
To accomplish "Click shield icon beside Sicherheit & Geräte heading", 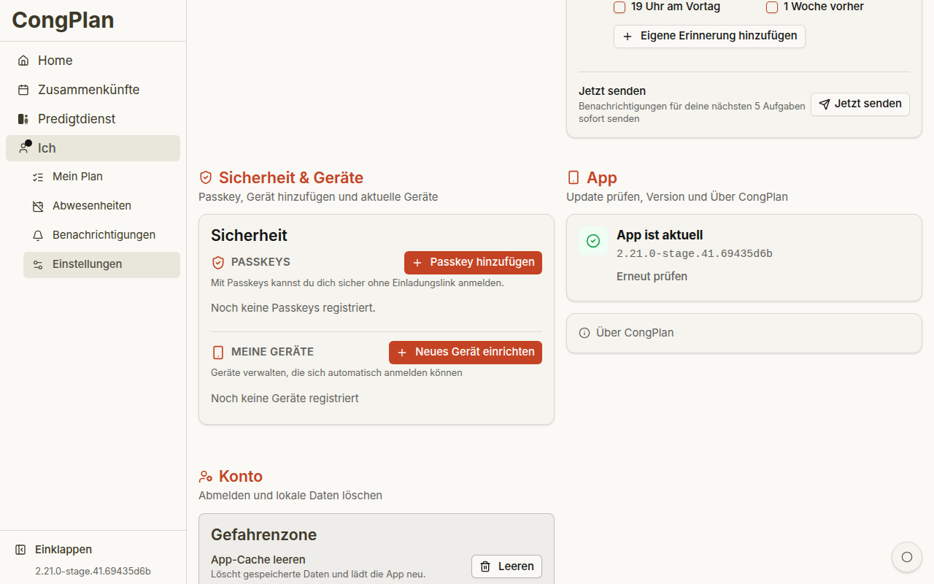I will [206, 177].
